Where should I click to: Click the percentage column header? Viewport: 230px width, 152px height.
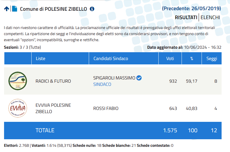point(192,58)
